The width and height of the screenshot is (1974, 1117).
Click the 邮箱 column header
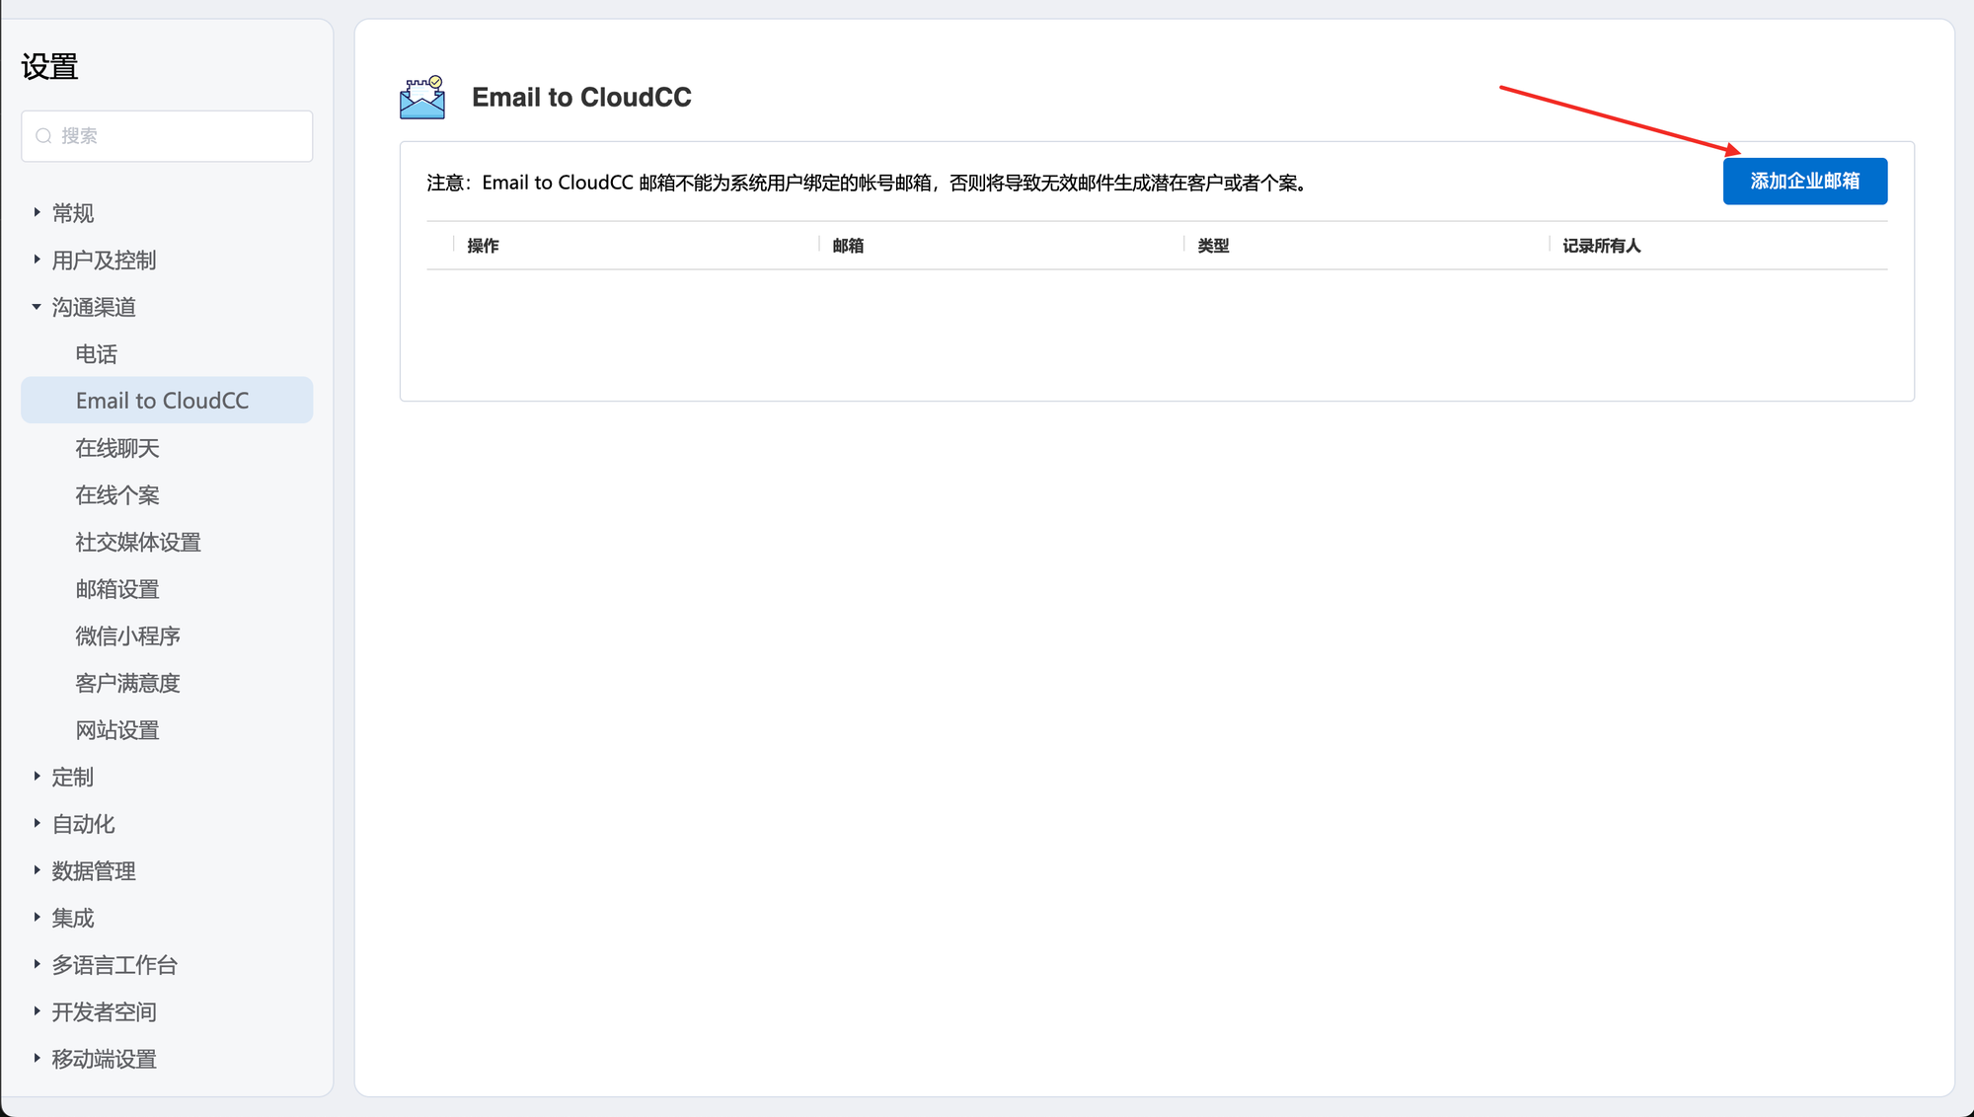pyautogui.click(x=848, y=246)
